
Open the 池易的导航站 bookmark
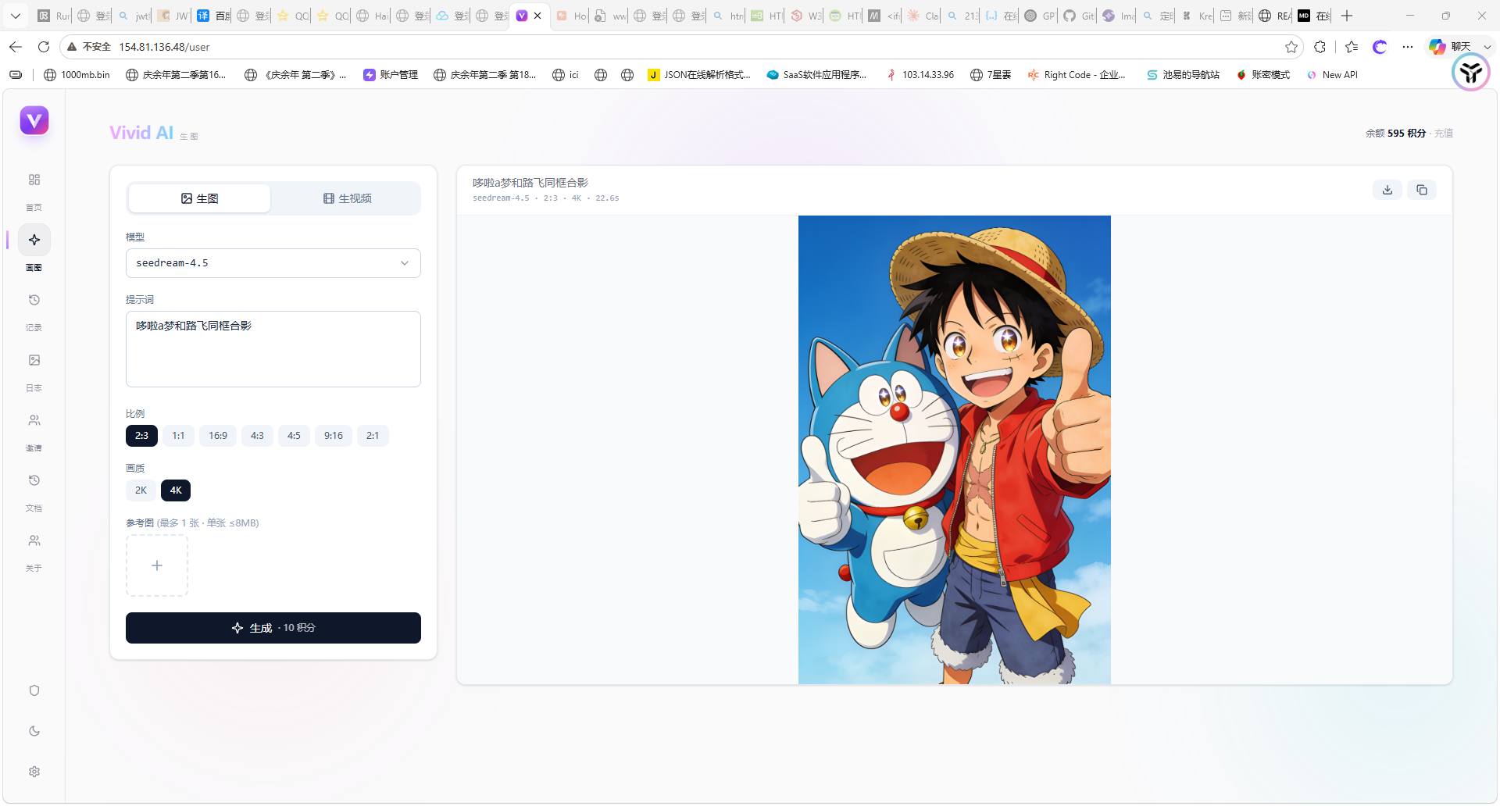coord(1183,75)
